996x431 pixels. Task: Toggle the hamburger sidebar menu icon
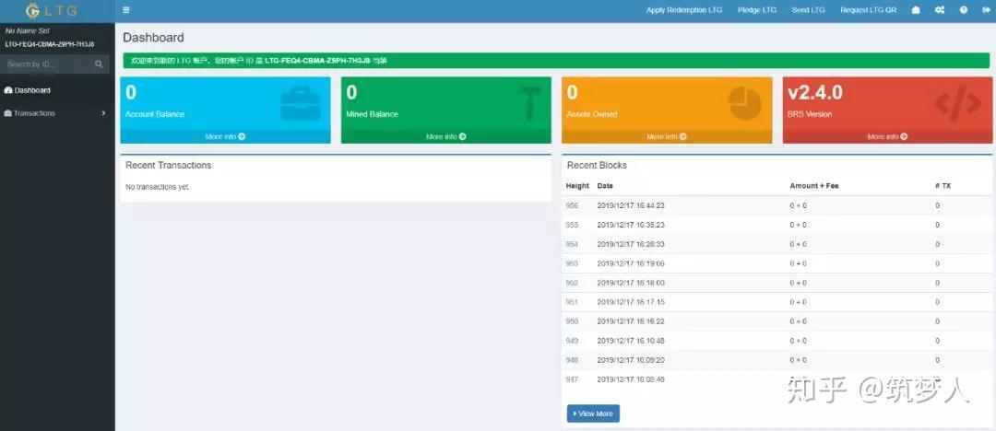126,10
